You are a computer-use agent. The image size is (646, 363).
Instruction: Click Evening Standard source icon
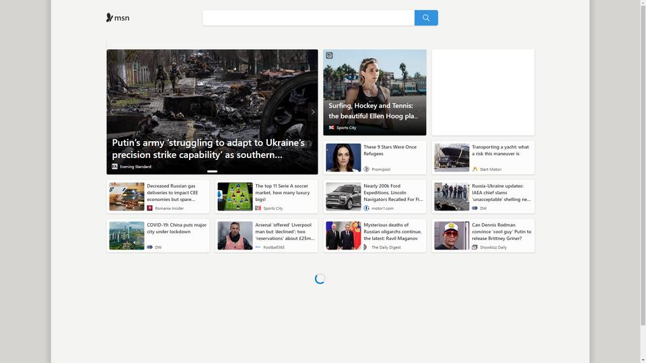[114, 167]
